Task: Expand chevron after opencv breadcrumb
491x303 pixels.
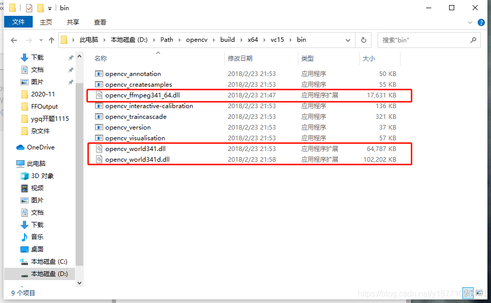Action: [x=214, y=40]
